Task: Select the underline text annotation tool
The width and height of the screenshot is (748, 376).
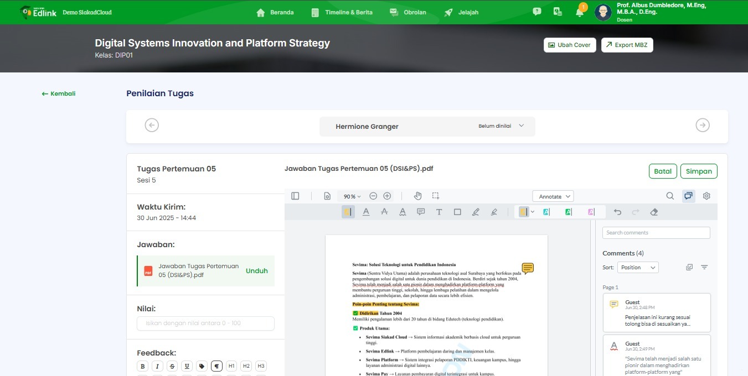Action: pos(366,212)
